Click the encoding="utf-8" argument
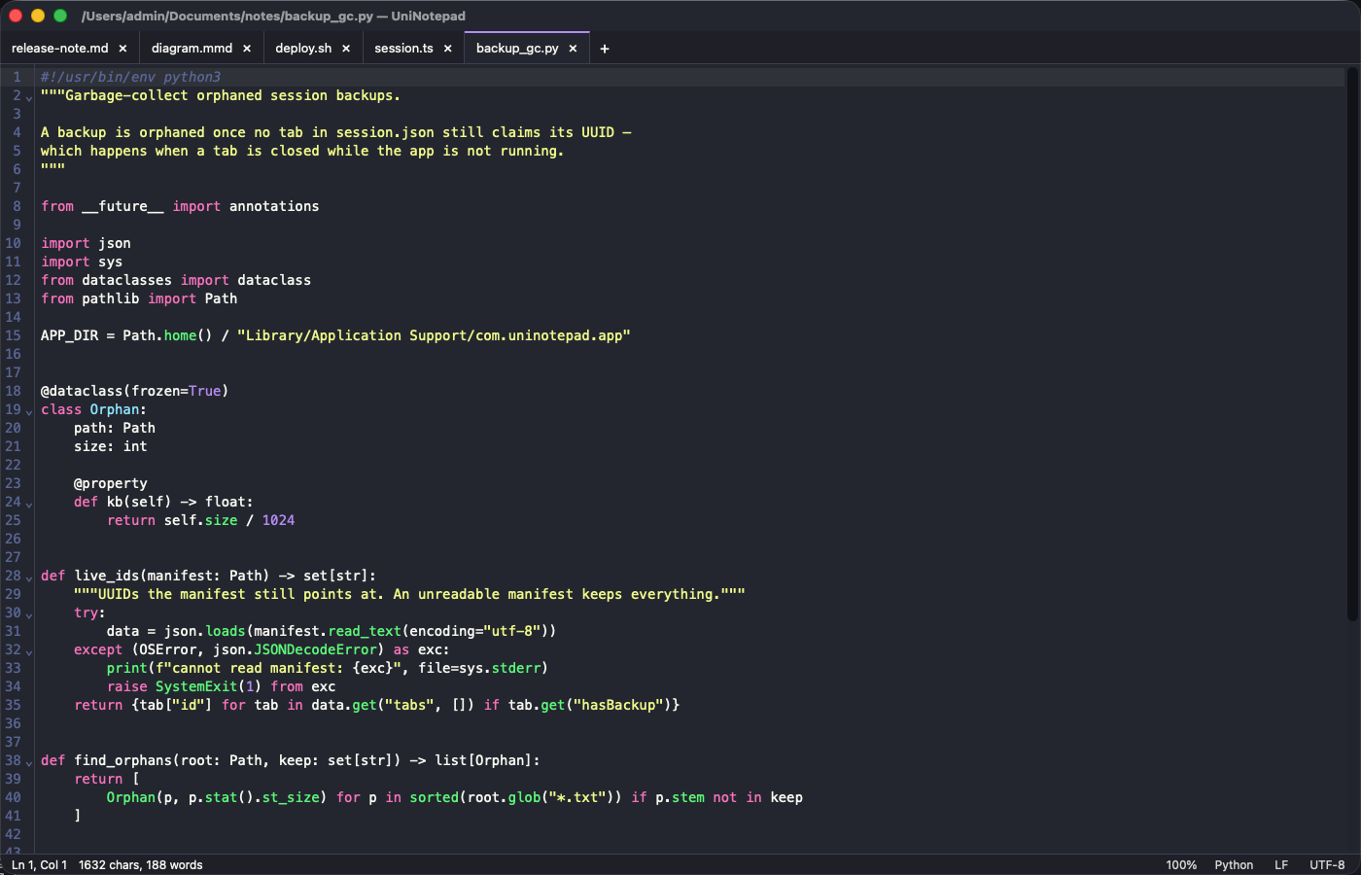 pyautogui.click(x=474, y=631)
